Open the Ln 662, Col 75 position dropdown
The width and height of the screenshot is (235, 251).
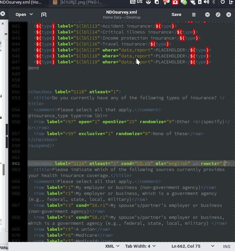[193, 246]
